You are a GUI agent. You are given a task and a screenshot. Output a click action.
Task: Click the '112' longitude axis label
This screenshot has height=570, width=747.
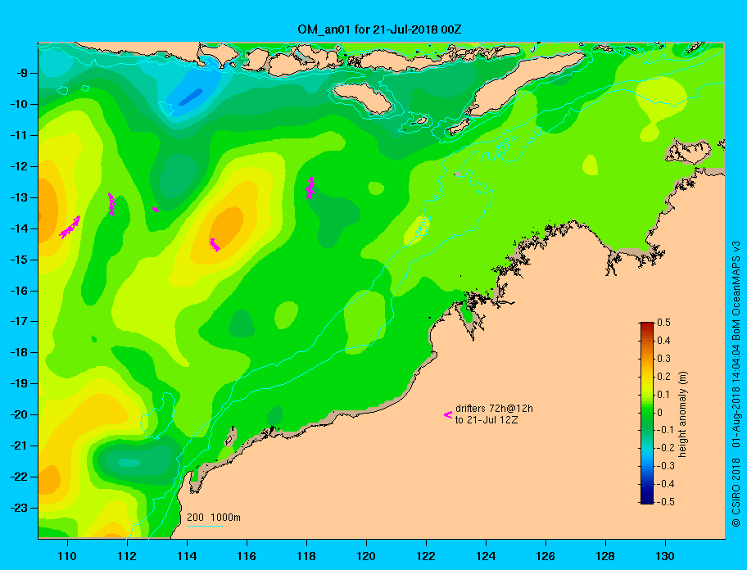coord(127,556)
